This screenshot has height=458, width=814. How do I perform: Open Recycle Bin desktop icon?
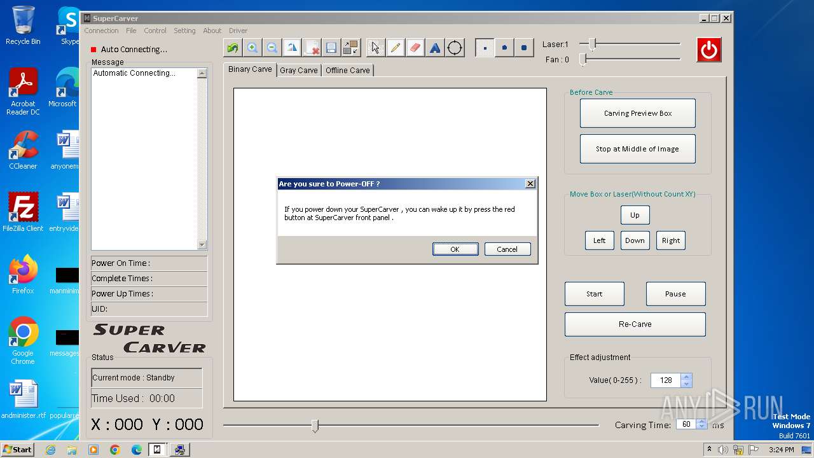pyautogui.click(x=23, y=25)
